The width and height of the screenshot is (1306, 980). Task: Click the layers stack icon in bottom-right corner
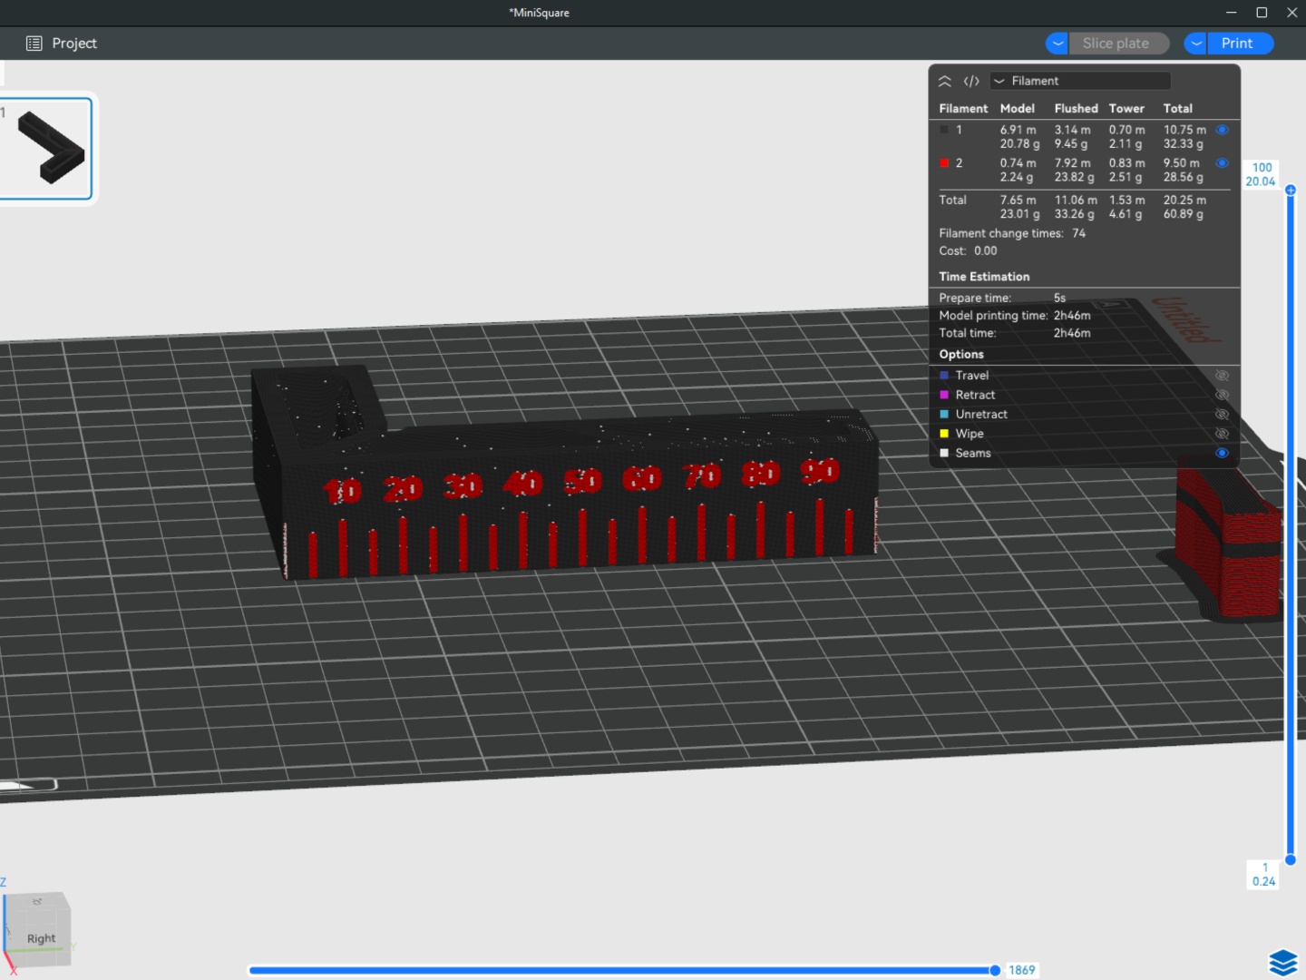[1282, 962]
